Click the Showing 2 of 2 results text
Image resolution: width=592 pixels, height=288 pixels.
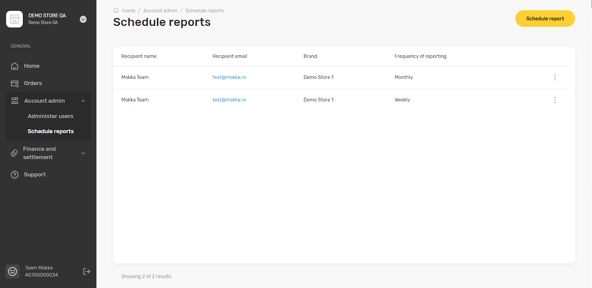[146, 277]
